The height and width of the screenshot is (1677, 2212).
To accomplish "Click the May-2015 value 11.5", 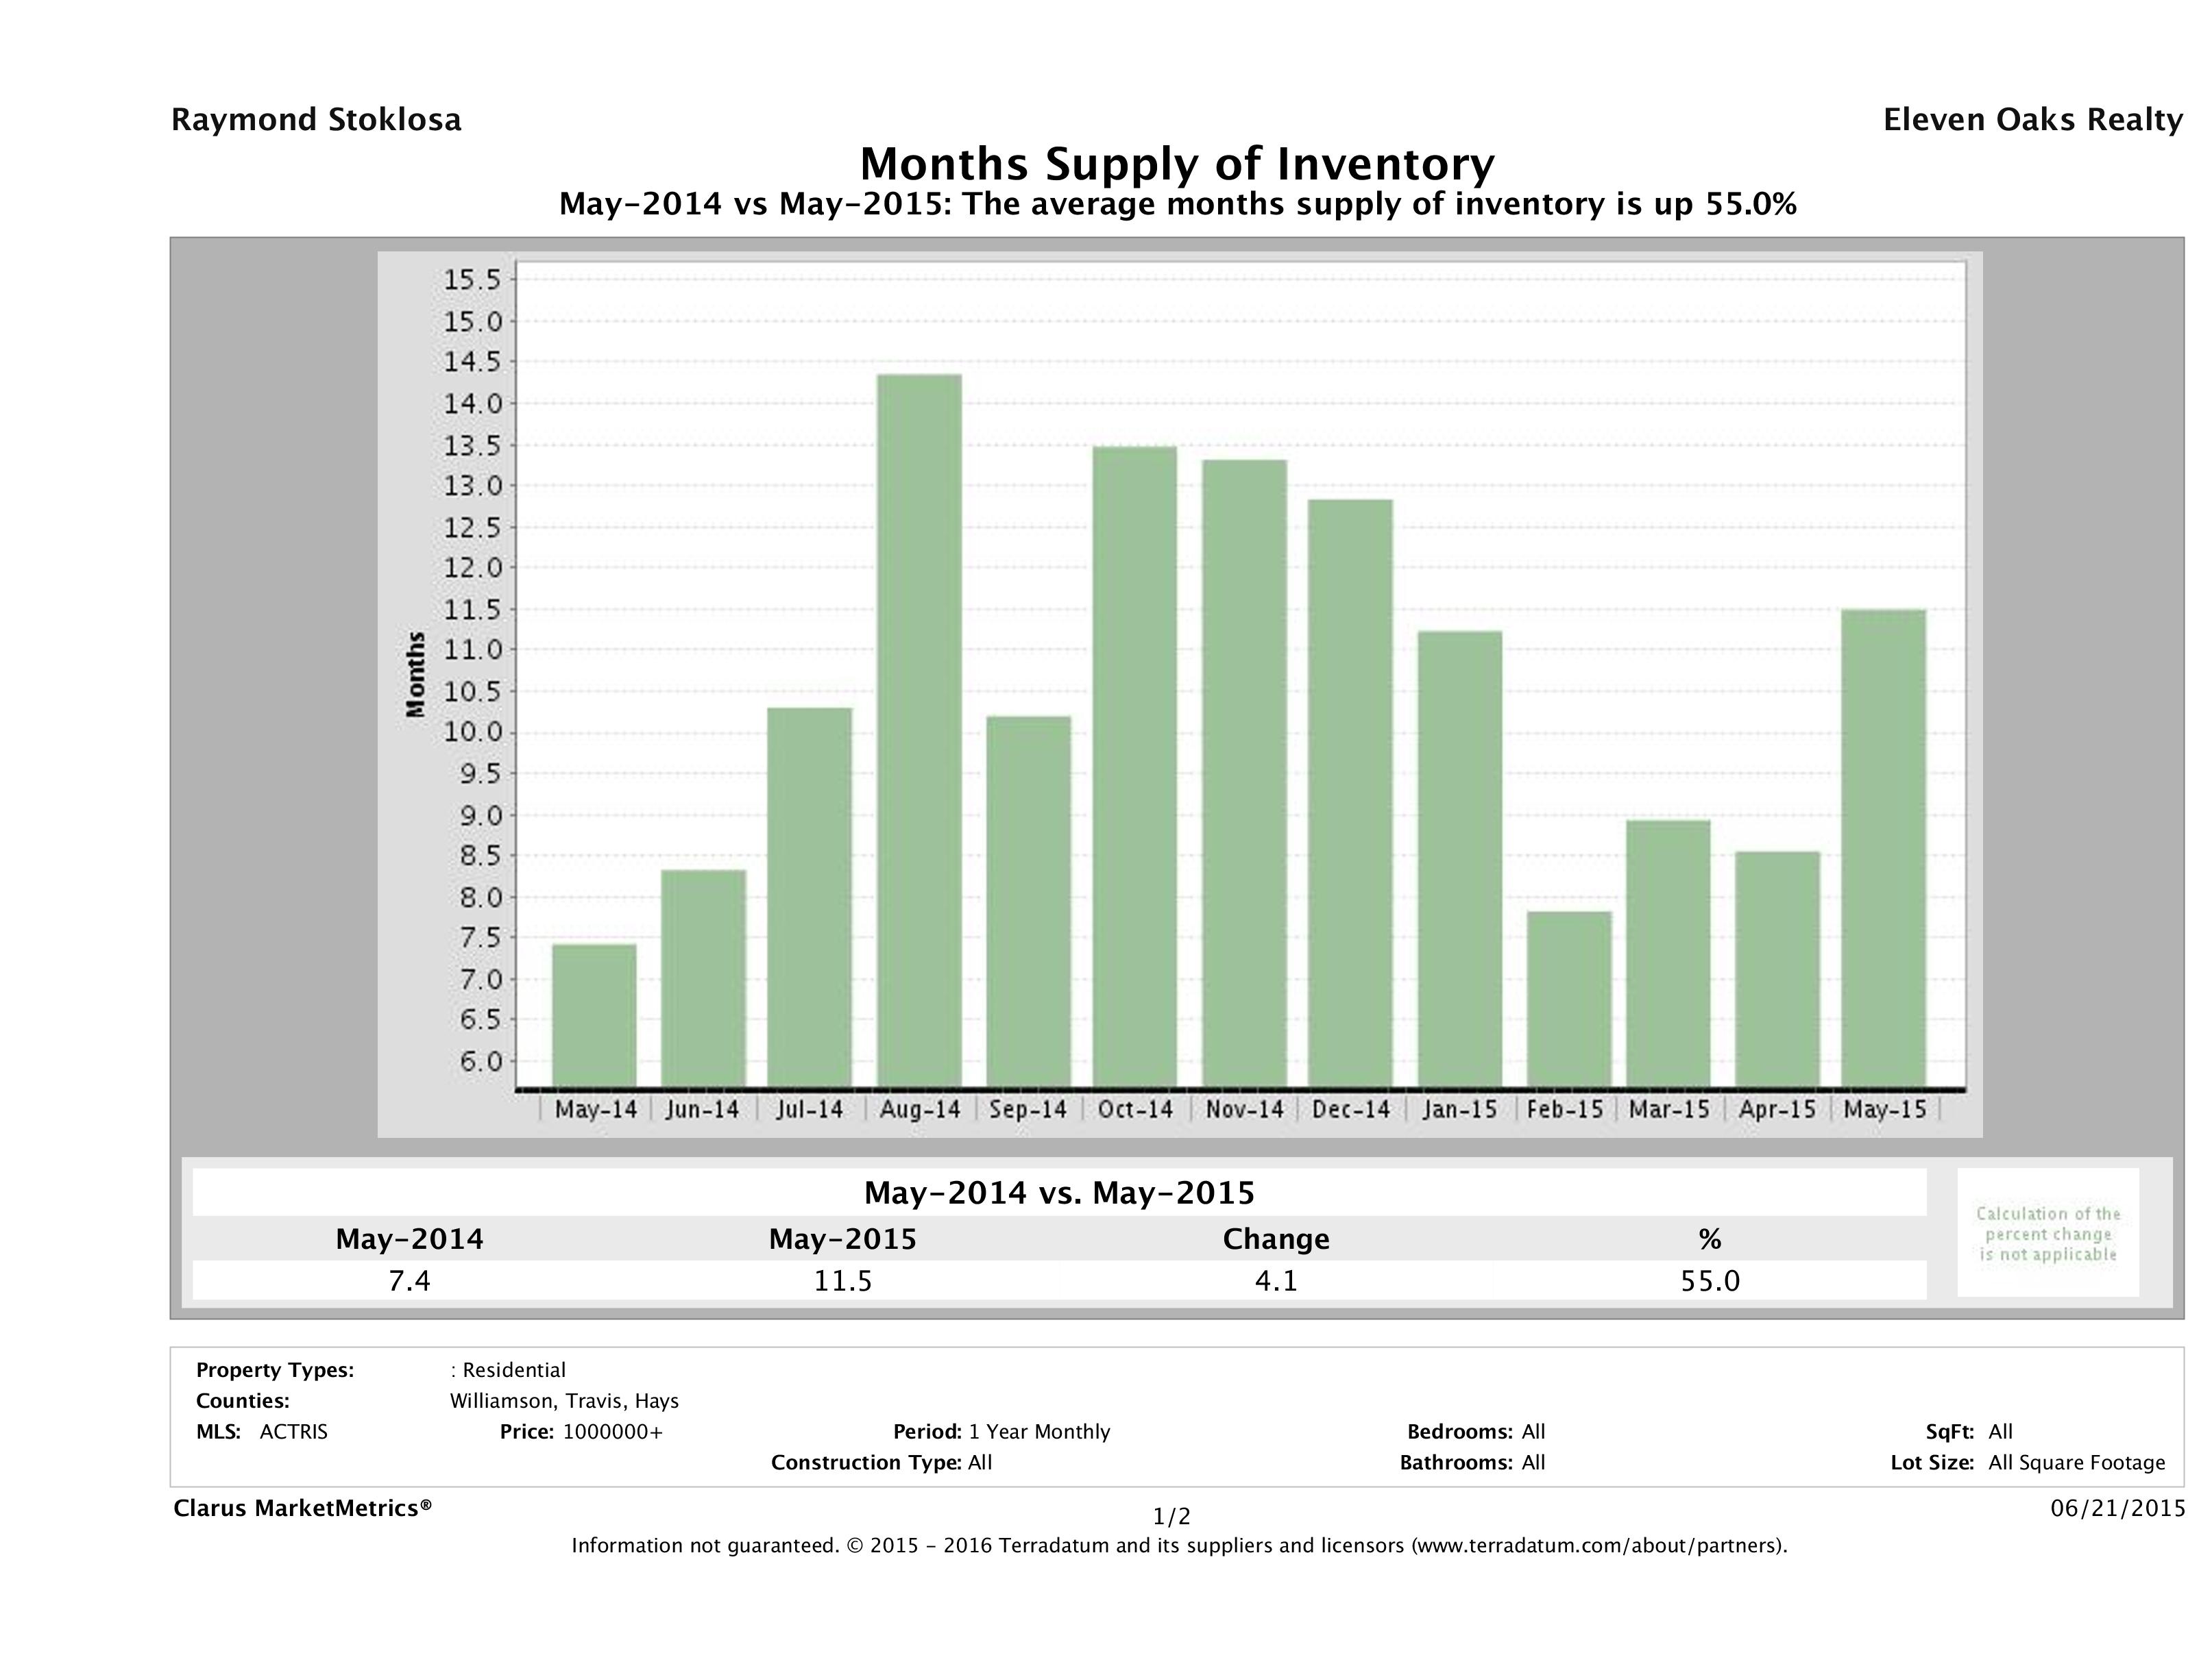I will tap(842, 1281).
